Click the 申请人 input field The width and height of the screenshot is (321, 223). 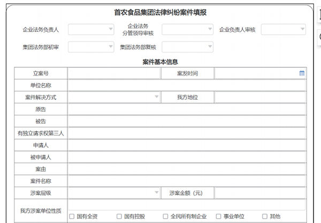187,145
